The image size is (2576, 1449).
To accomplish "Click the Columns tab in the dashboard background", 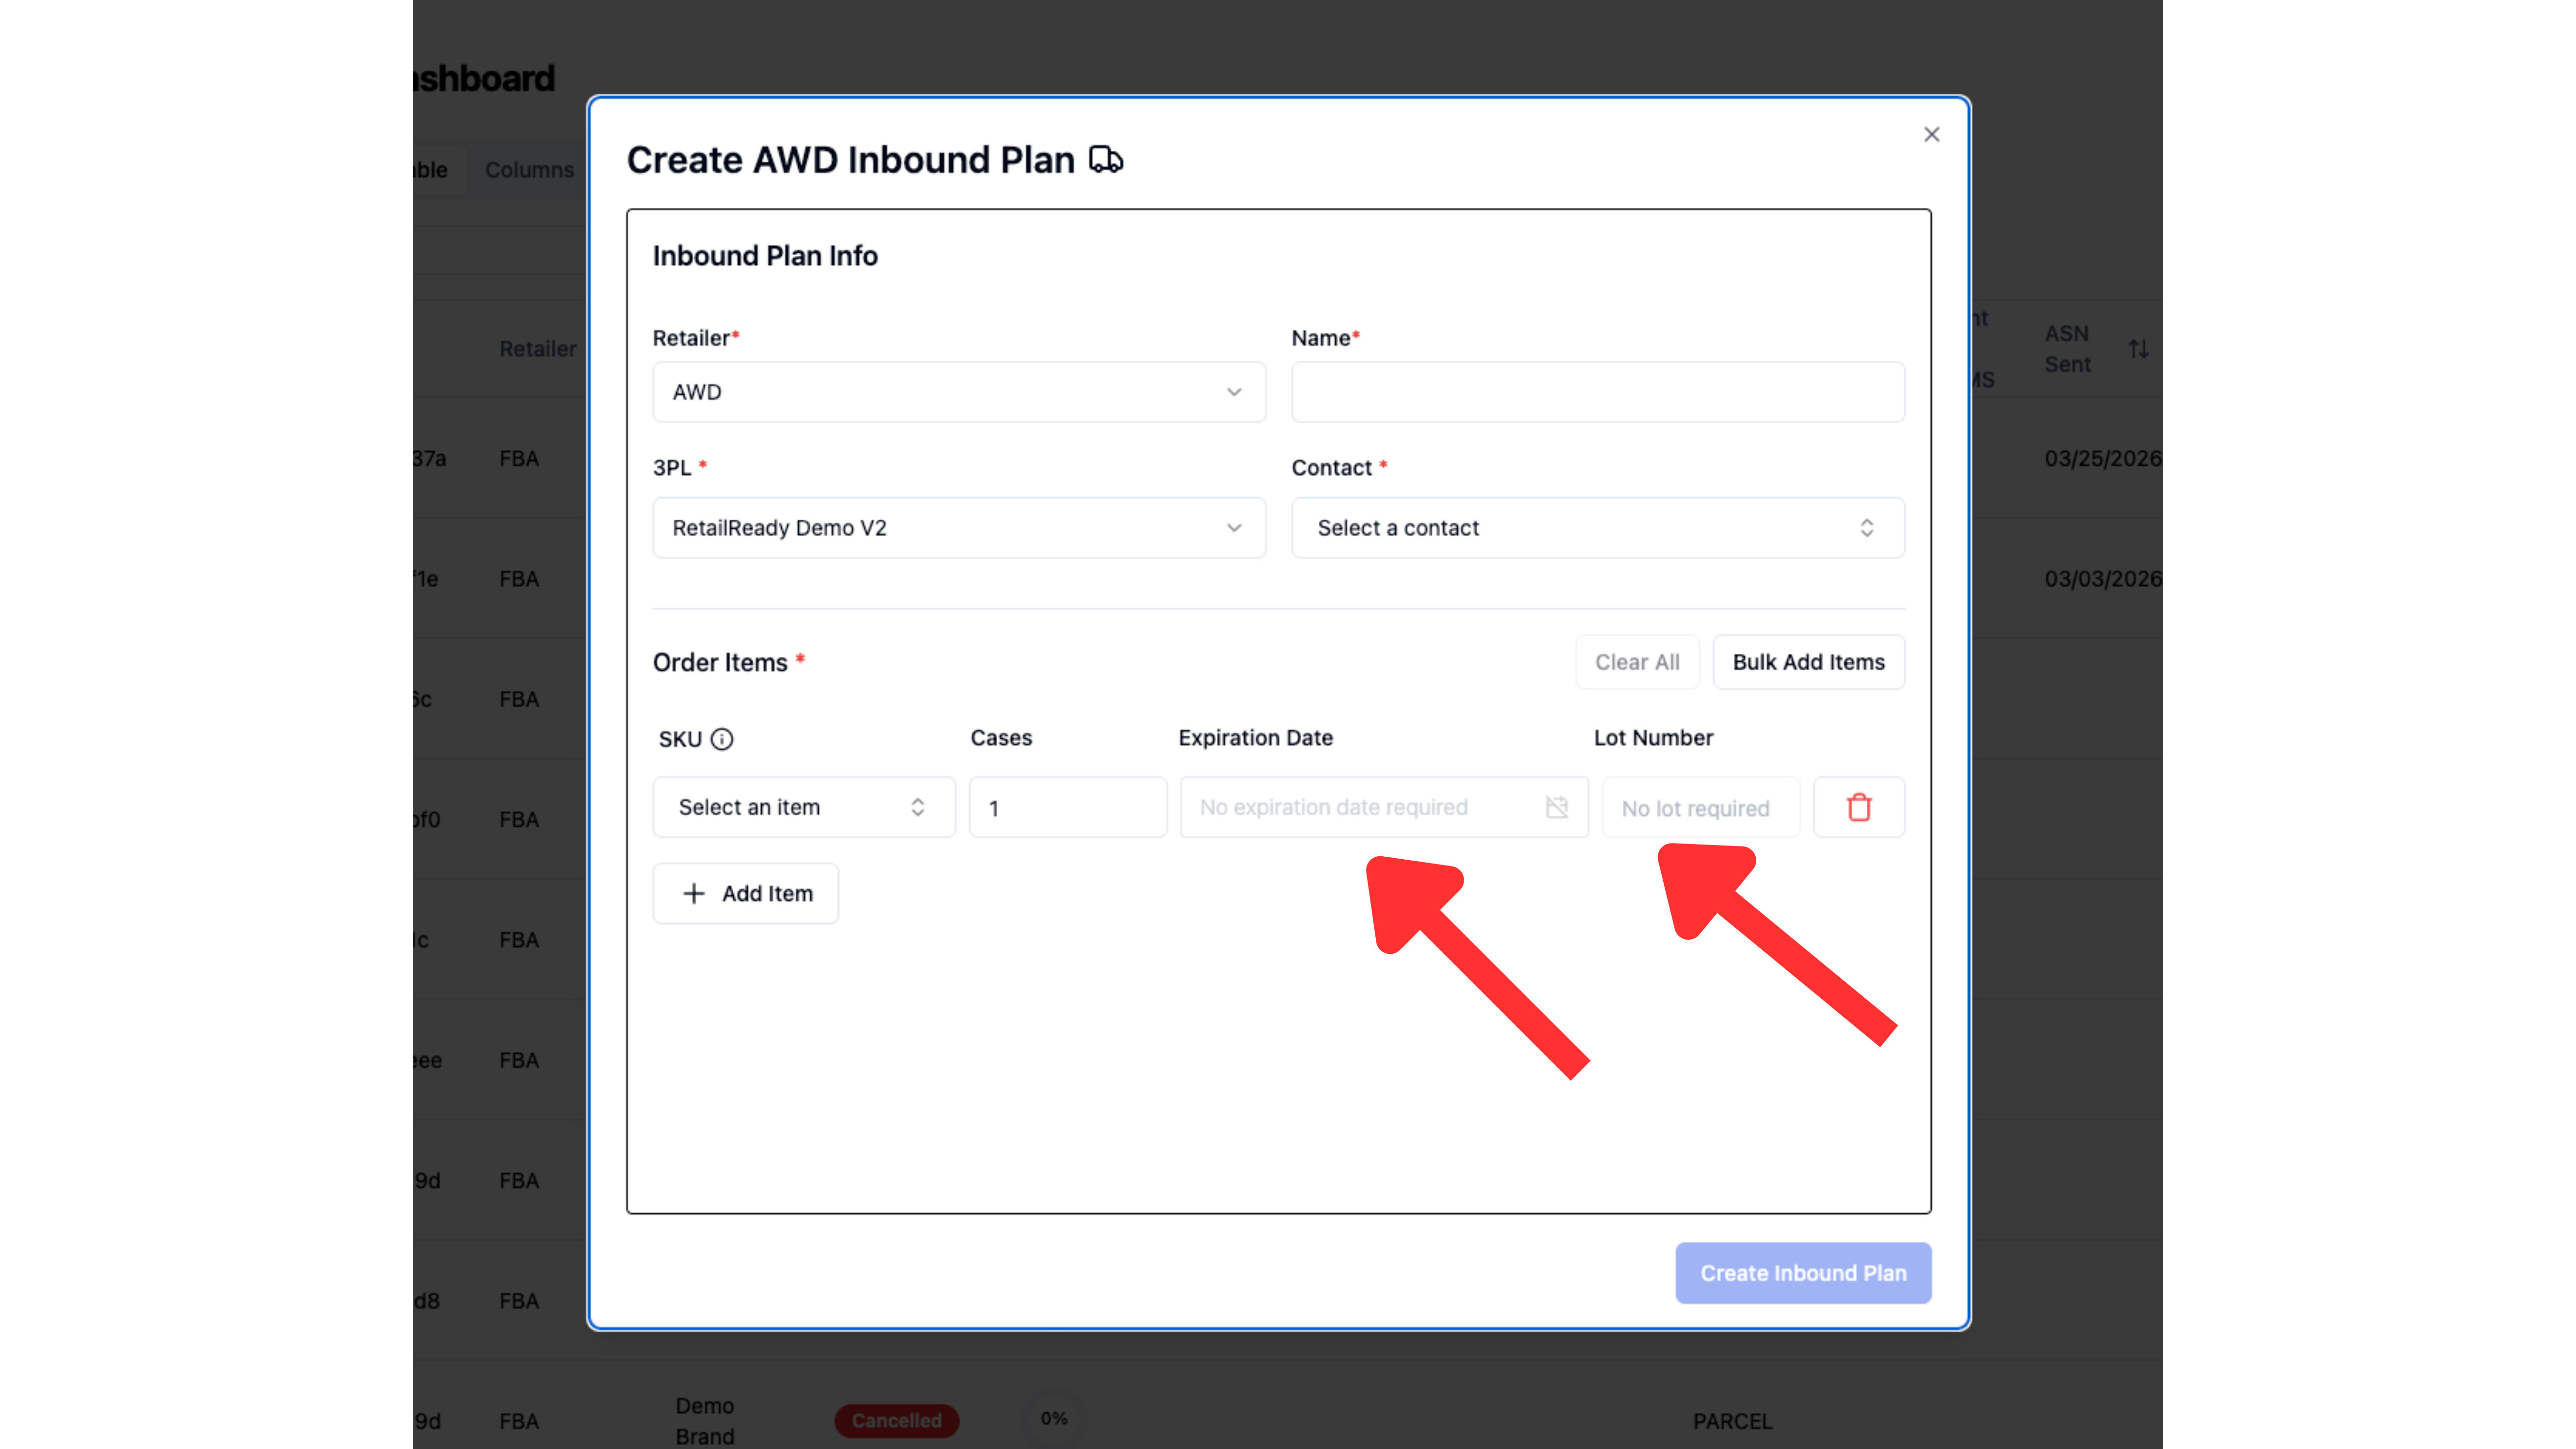I will [529, 170].
